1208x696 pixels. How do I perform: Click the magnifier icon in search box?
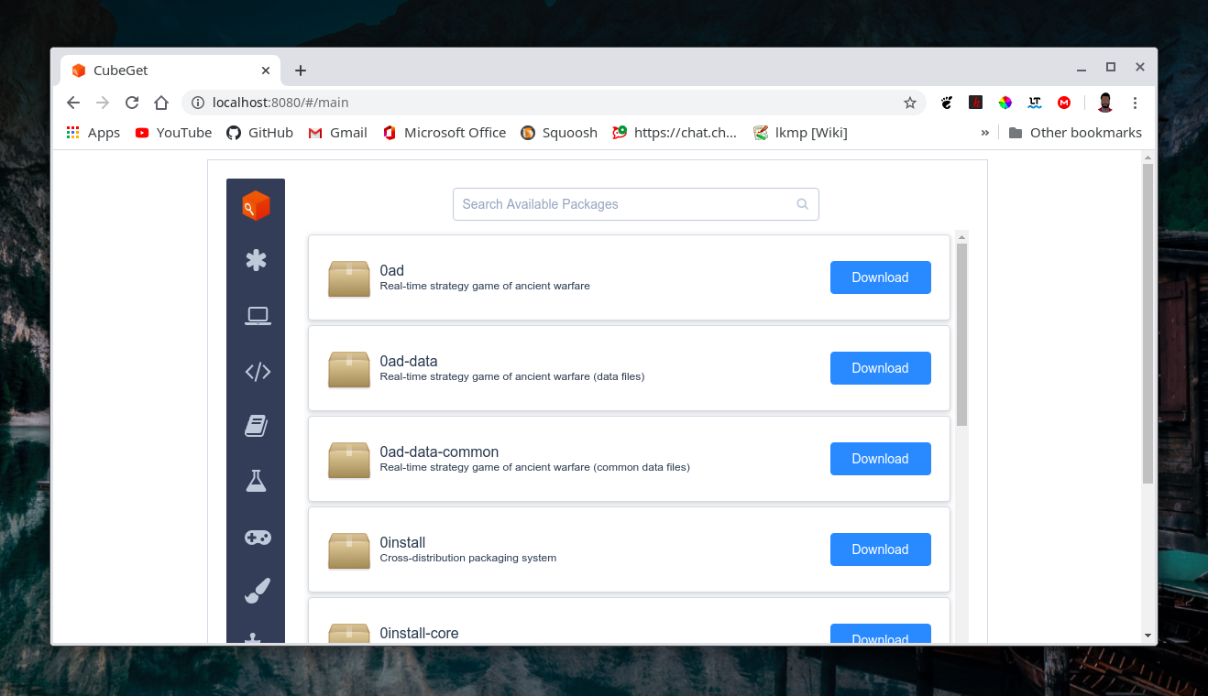(802, 204)
